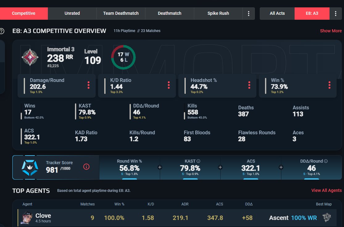
Task: Click the Damage/Round 202.6 stat card
Action: [x=56, y=86]
